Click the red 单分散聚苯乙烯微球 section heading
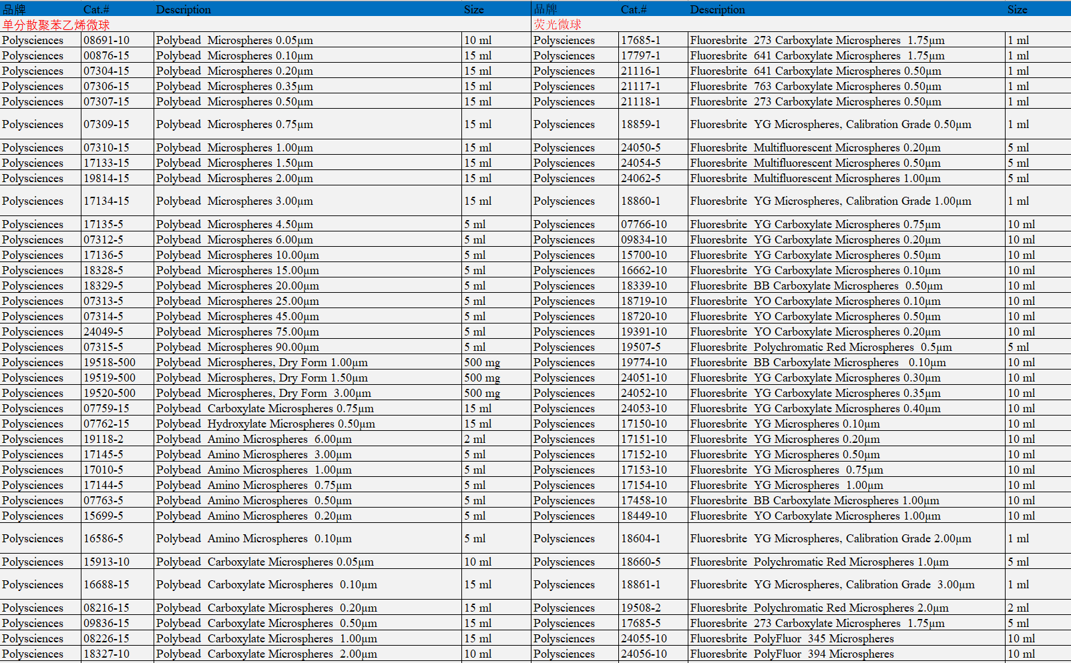This screenshot has height=663, width=1071. (56, 25)
